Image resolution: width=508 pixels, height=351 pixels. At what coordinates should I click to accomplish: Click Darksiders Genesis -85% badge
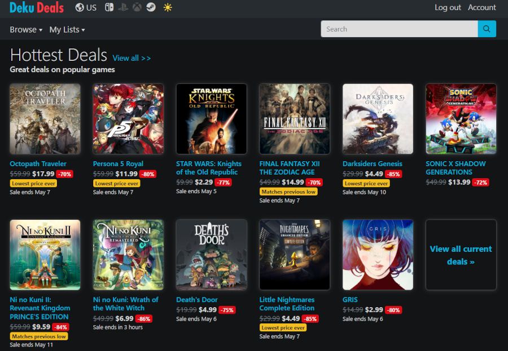(393, 174)
